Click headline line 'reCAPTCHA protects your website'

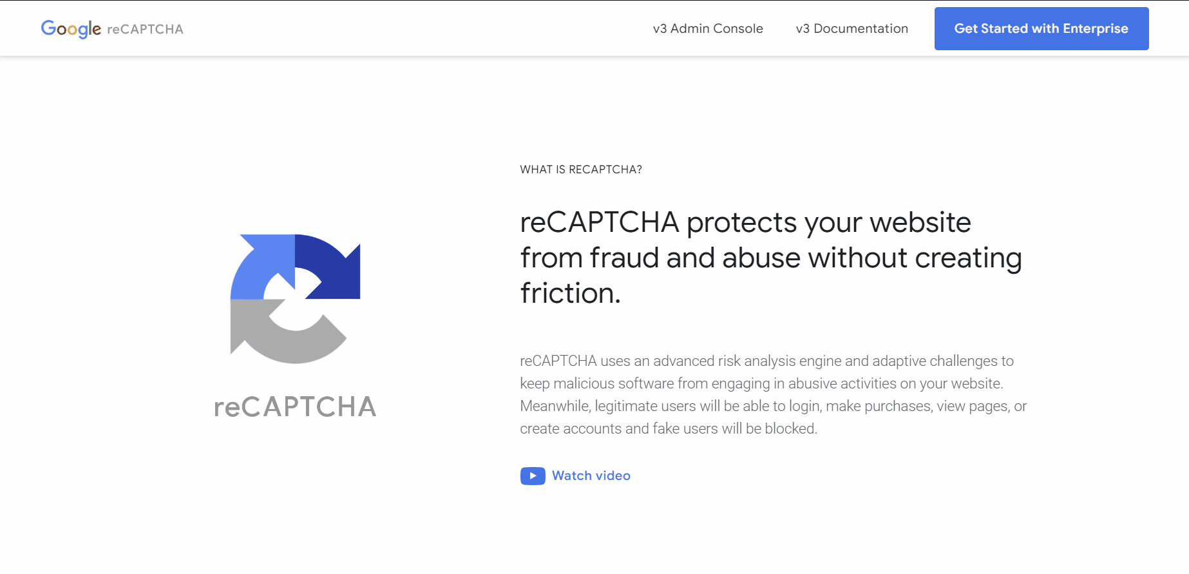click(745, 222)
